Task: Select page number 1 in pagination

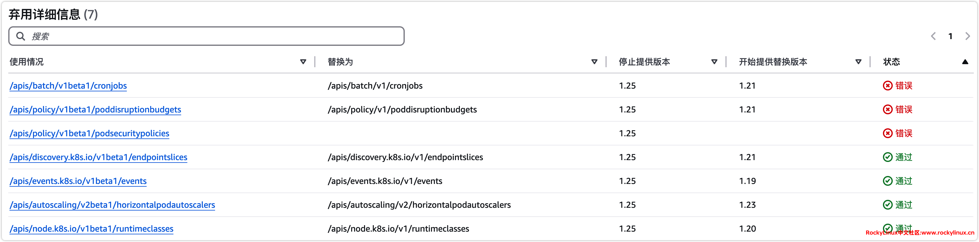Action: click(950, 36)
